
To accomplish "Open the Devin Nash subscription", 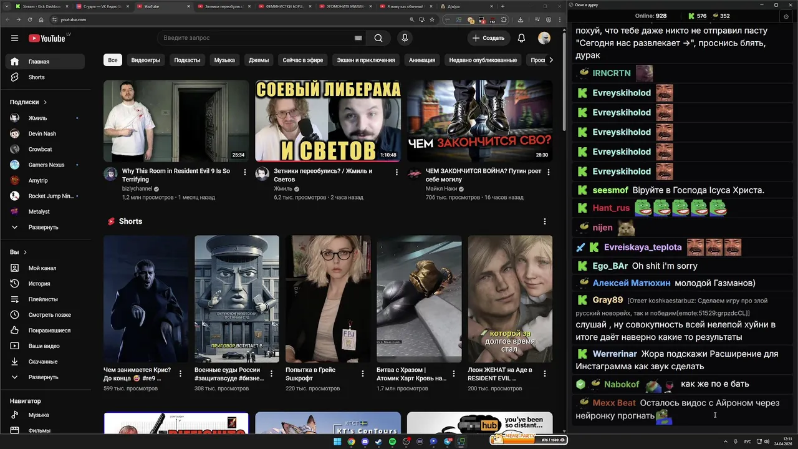I will point(45,133).
